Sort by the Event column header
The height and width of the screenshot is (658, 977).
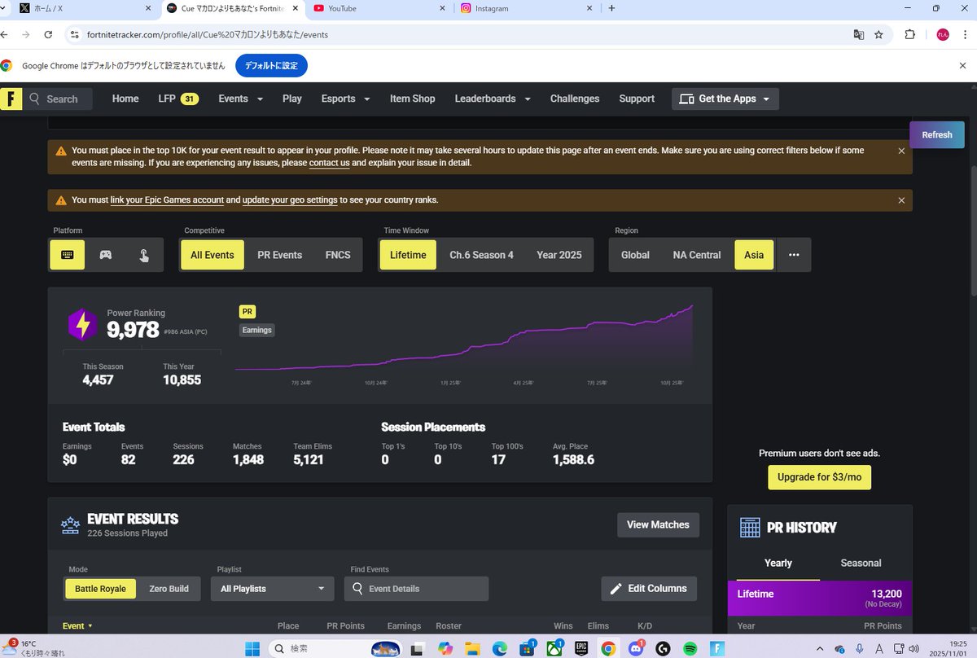pyautogui.click(x=77, y=625)
